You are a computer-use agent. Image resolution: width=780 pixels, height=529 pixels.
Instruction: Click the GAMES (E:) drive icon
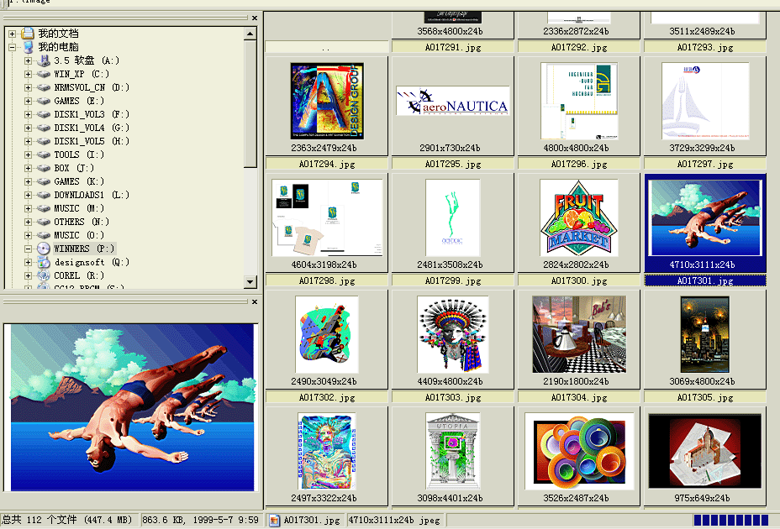[x=44, y=101]
